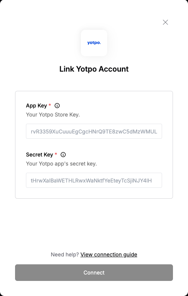Image resolution: width=188 pixels, height=296 pixels.
Task: Click the 'Your Yotpo Store Key.' description
Action: point(53,115)
